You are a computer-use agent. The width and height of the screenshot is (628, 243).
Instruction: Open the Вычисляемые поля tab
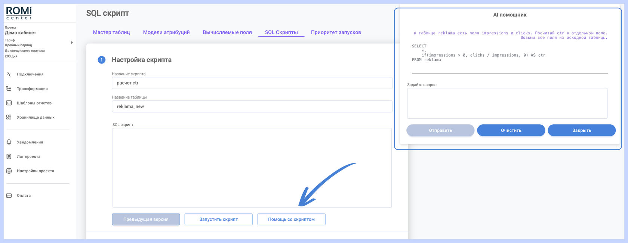[x=227, y=32]
